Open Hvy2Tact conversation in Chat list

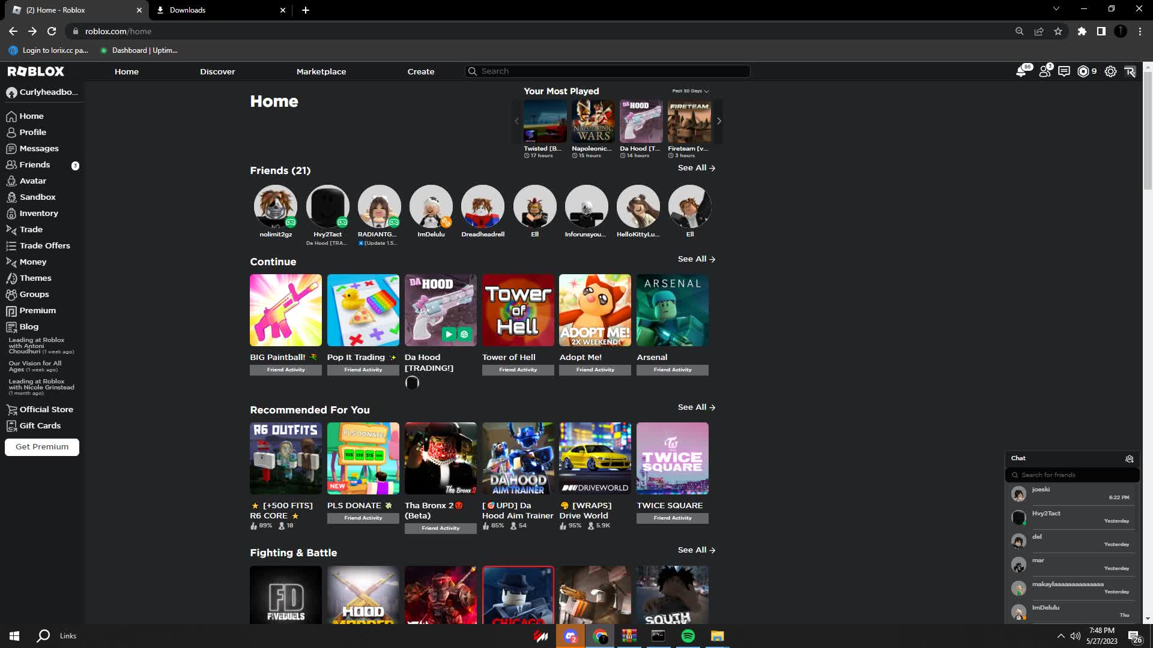click(x=1072, y=517)
